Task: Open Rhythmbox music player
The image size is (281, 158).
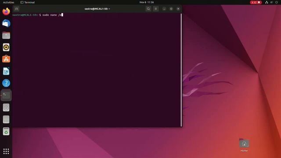Action: pos(6,47)
